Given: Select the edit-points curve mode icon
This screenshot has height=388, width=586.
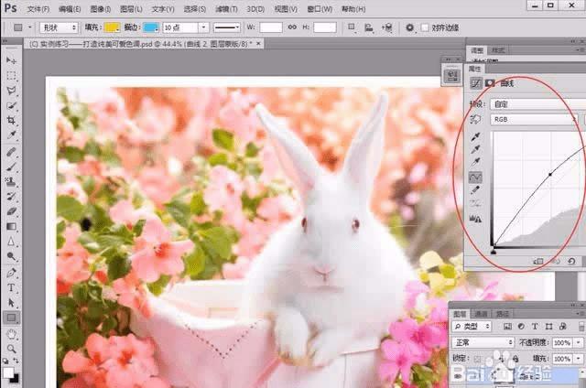Looking at the screenshot, I should [x=476, y=176].
